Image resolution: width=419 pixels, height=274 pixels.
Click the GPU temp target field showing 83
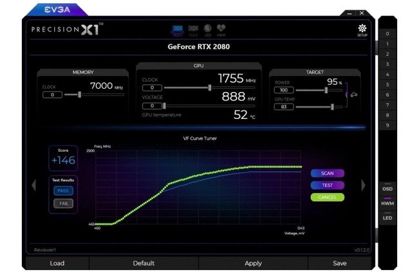coord(284,107)
